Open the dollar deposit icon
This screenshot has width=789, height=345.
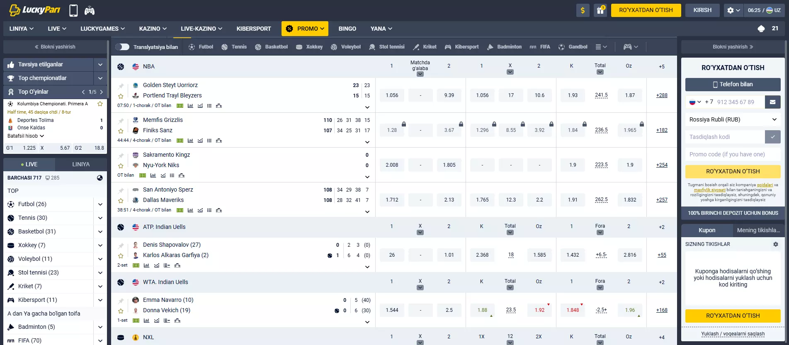pyautogui.click(x=583, y=10)
